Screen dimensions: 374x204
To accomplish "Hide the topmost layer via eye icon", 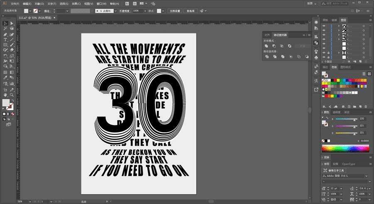I will [x=324, y=26].
